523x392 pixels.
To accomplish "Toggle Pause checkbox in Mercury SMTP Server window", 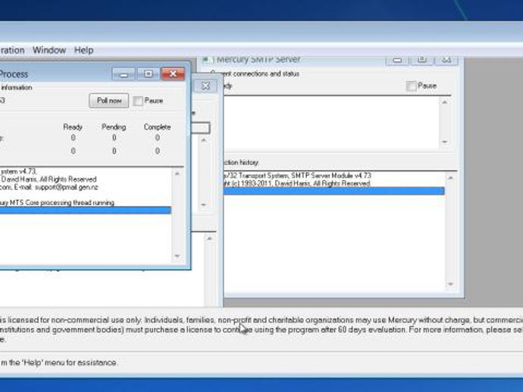I will click(x=412, y=86).
